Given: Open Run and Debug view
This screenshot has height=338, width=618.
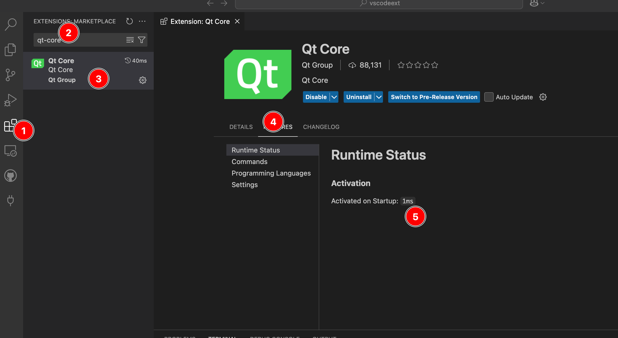Looking at the screenshot, I should pyautogui.click(x=10, y=100).
